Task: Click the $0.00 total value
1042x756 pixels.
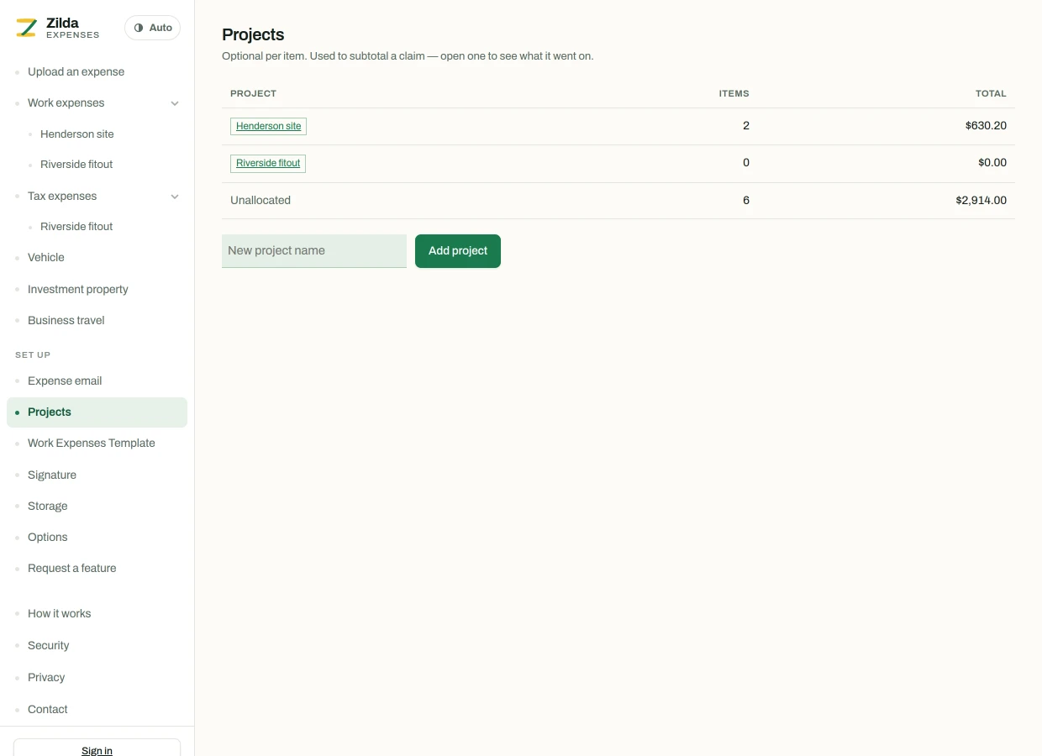Action: pyautogui.click(x=992, y=163)
